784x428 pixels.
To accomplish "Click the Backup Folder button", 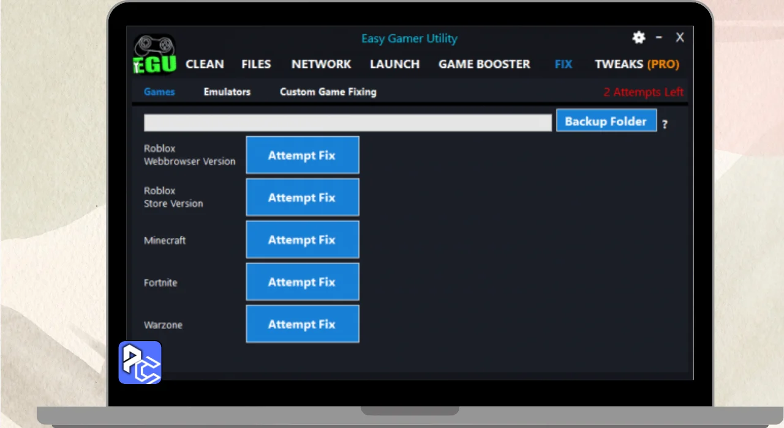I will coord(606,121).
